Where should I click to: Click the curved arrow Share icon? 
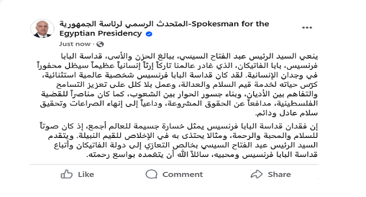click(x=256, y=174)
